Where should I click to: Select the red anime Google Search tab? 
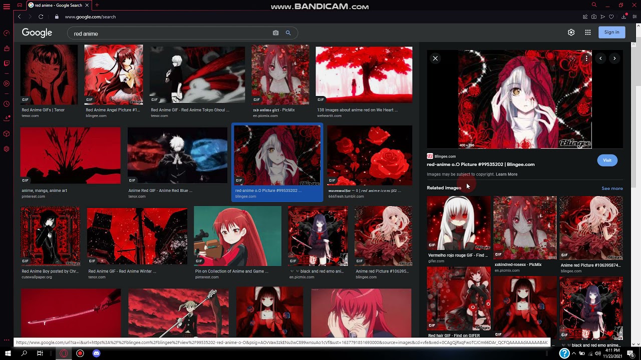(x=58, y=5)
